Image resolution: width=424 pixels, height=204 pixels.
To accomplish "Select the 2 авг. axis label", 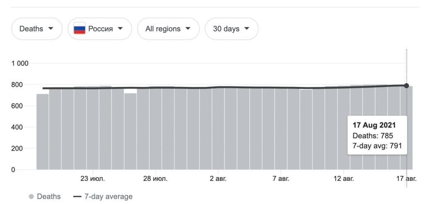I will (218, 179).
